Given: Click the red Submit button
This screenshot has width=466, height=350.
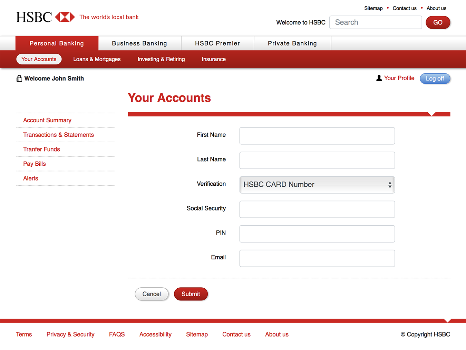Looking at the screenshot, I should (191, 294).
